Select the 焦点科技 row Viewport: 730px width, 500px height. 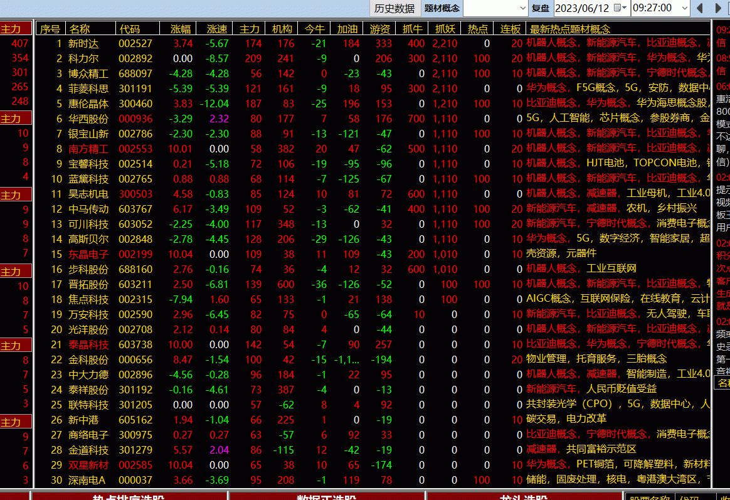point(373,299)
